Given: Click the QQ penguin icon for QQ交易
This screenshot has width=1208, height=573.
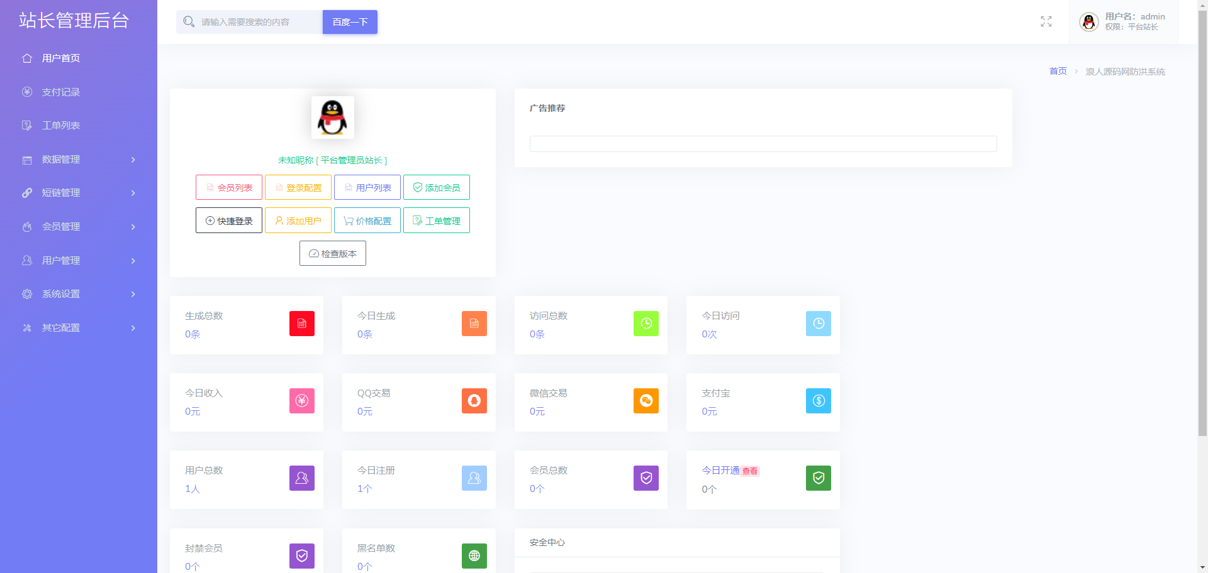Looking at the screenshot, I should (x=474, y=401).
